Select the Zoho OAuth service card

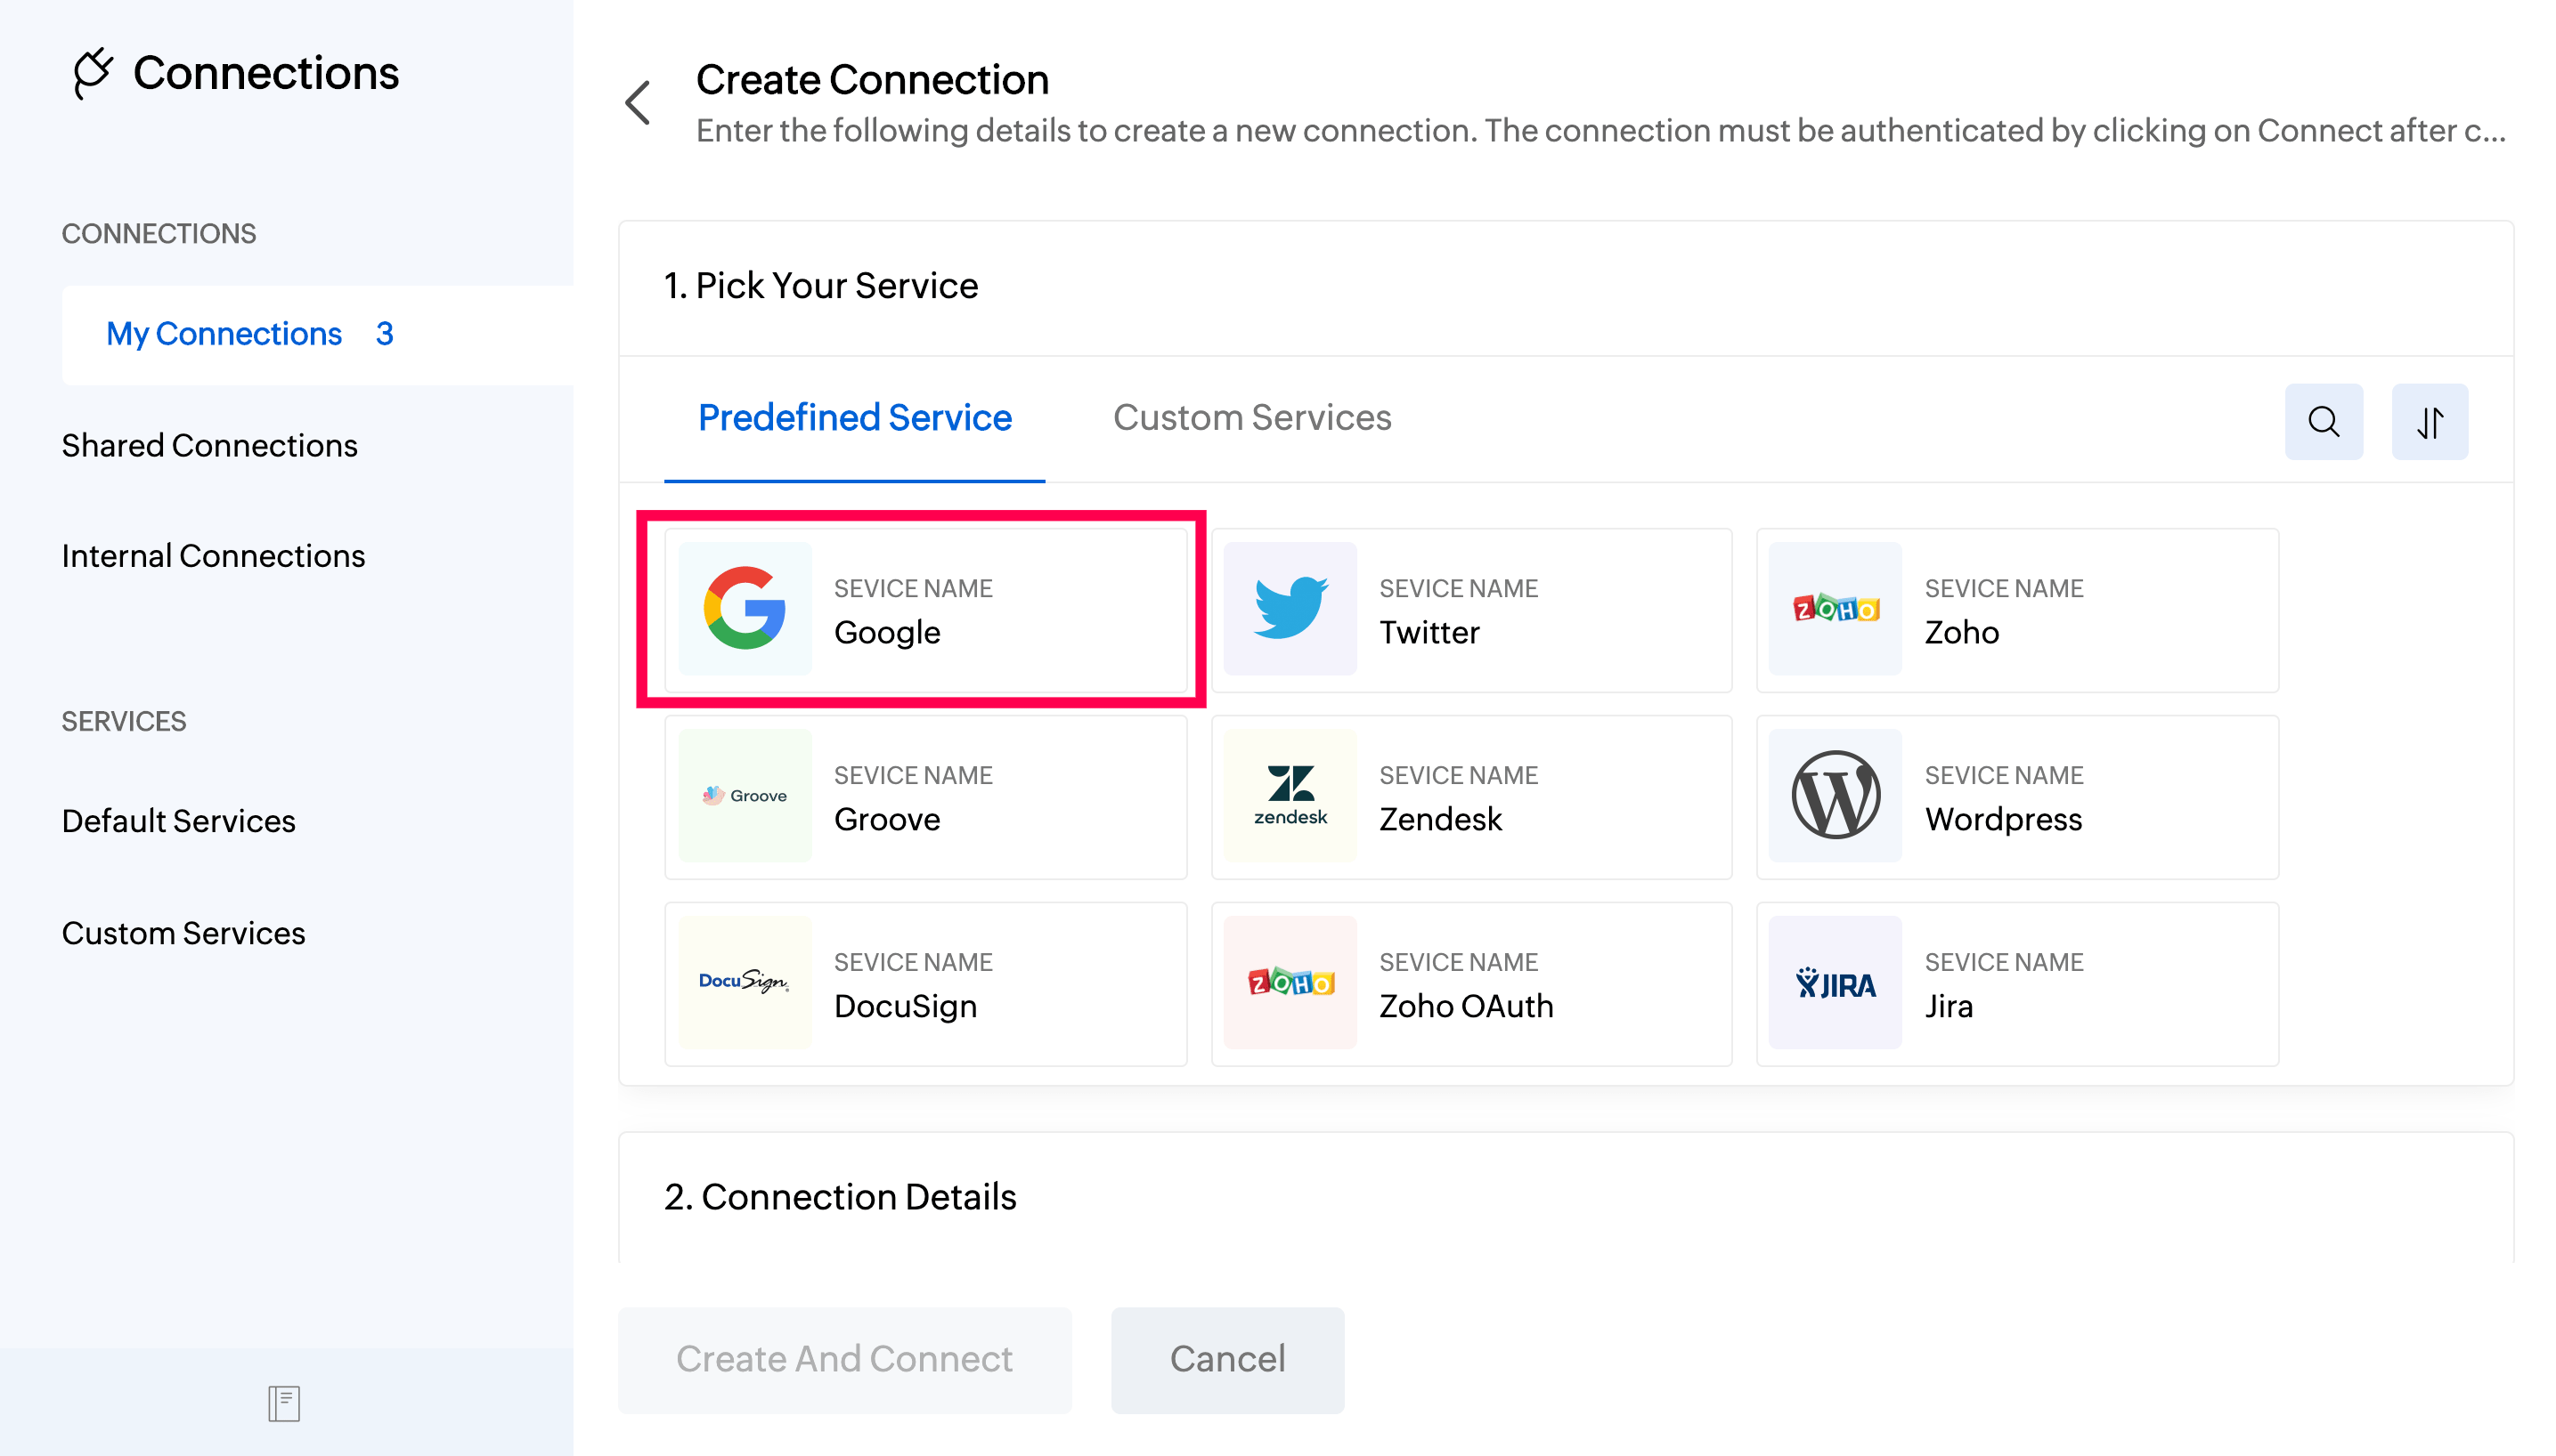1470,984
